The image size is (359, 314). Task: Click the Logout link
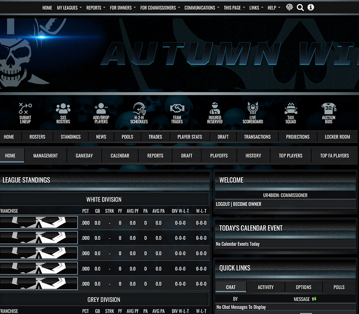pyautogui.click(x=223, y=204)
